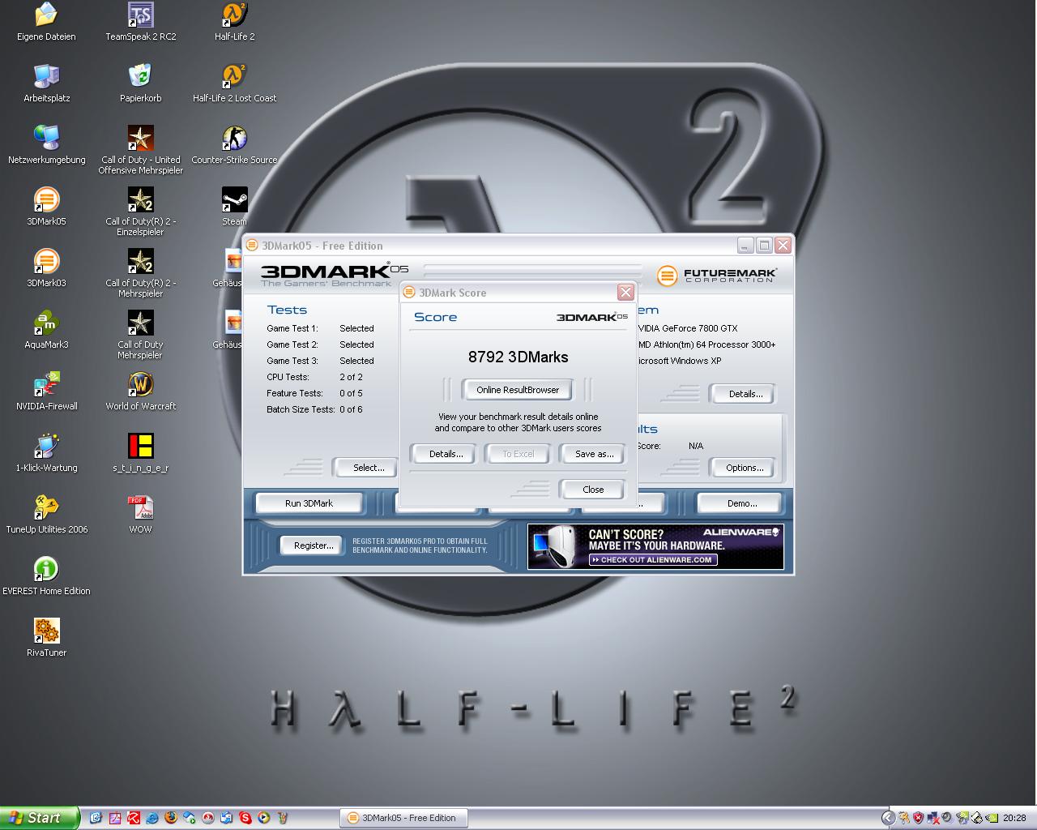Select the Call of Duty Mehrspieler icon

[140, 336]
